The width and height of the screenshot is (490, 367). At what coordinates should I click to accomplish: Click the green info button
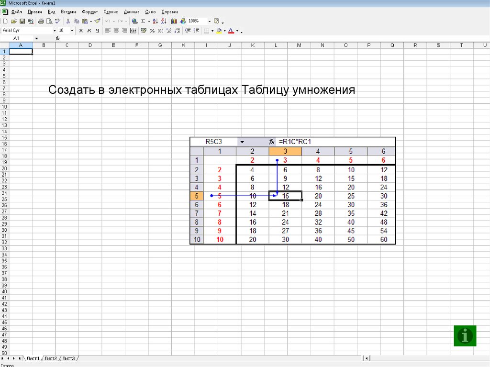coord(465,335)
